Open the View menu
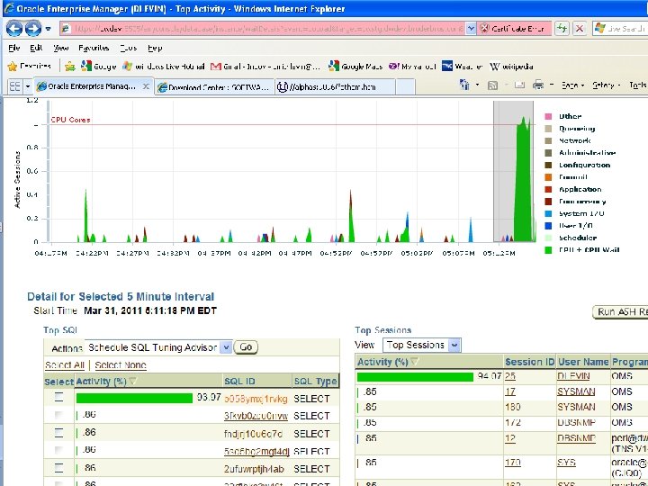This screenshot has height=486, width=648. [61, 48]
